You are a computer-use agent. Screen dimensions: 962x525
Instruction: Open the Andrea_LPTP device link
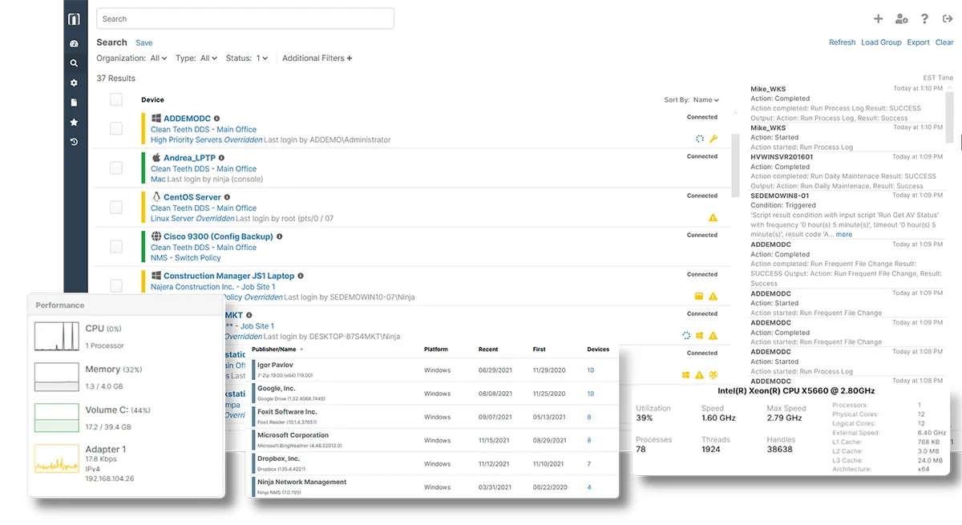click(190, 158)
